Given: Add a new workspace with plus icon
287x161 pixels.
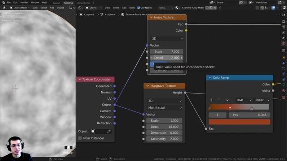Looking at the screenshot, I should pos(94,3).
